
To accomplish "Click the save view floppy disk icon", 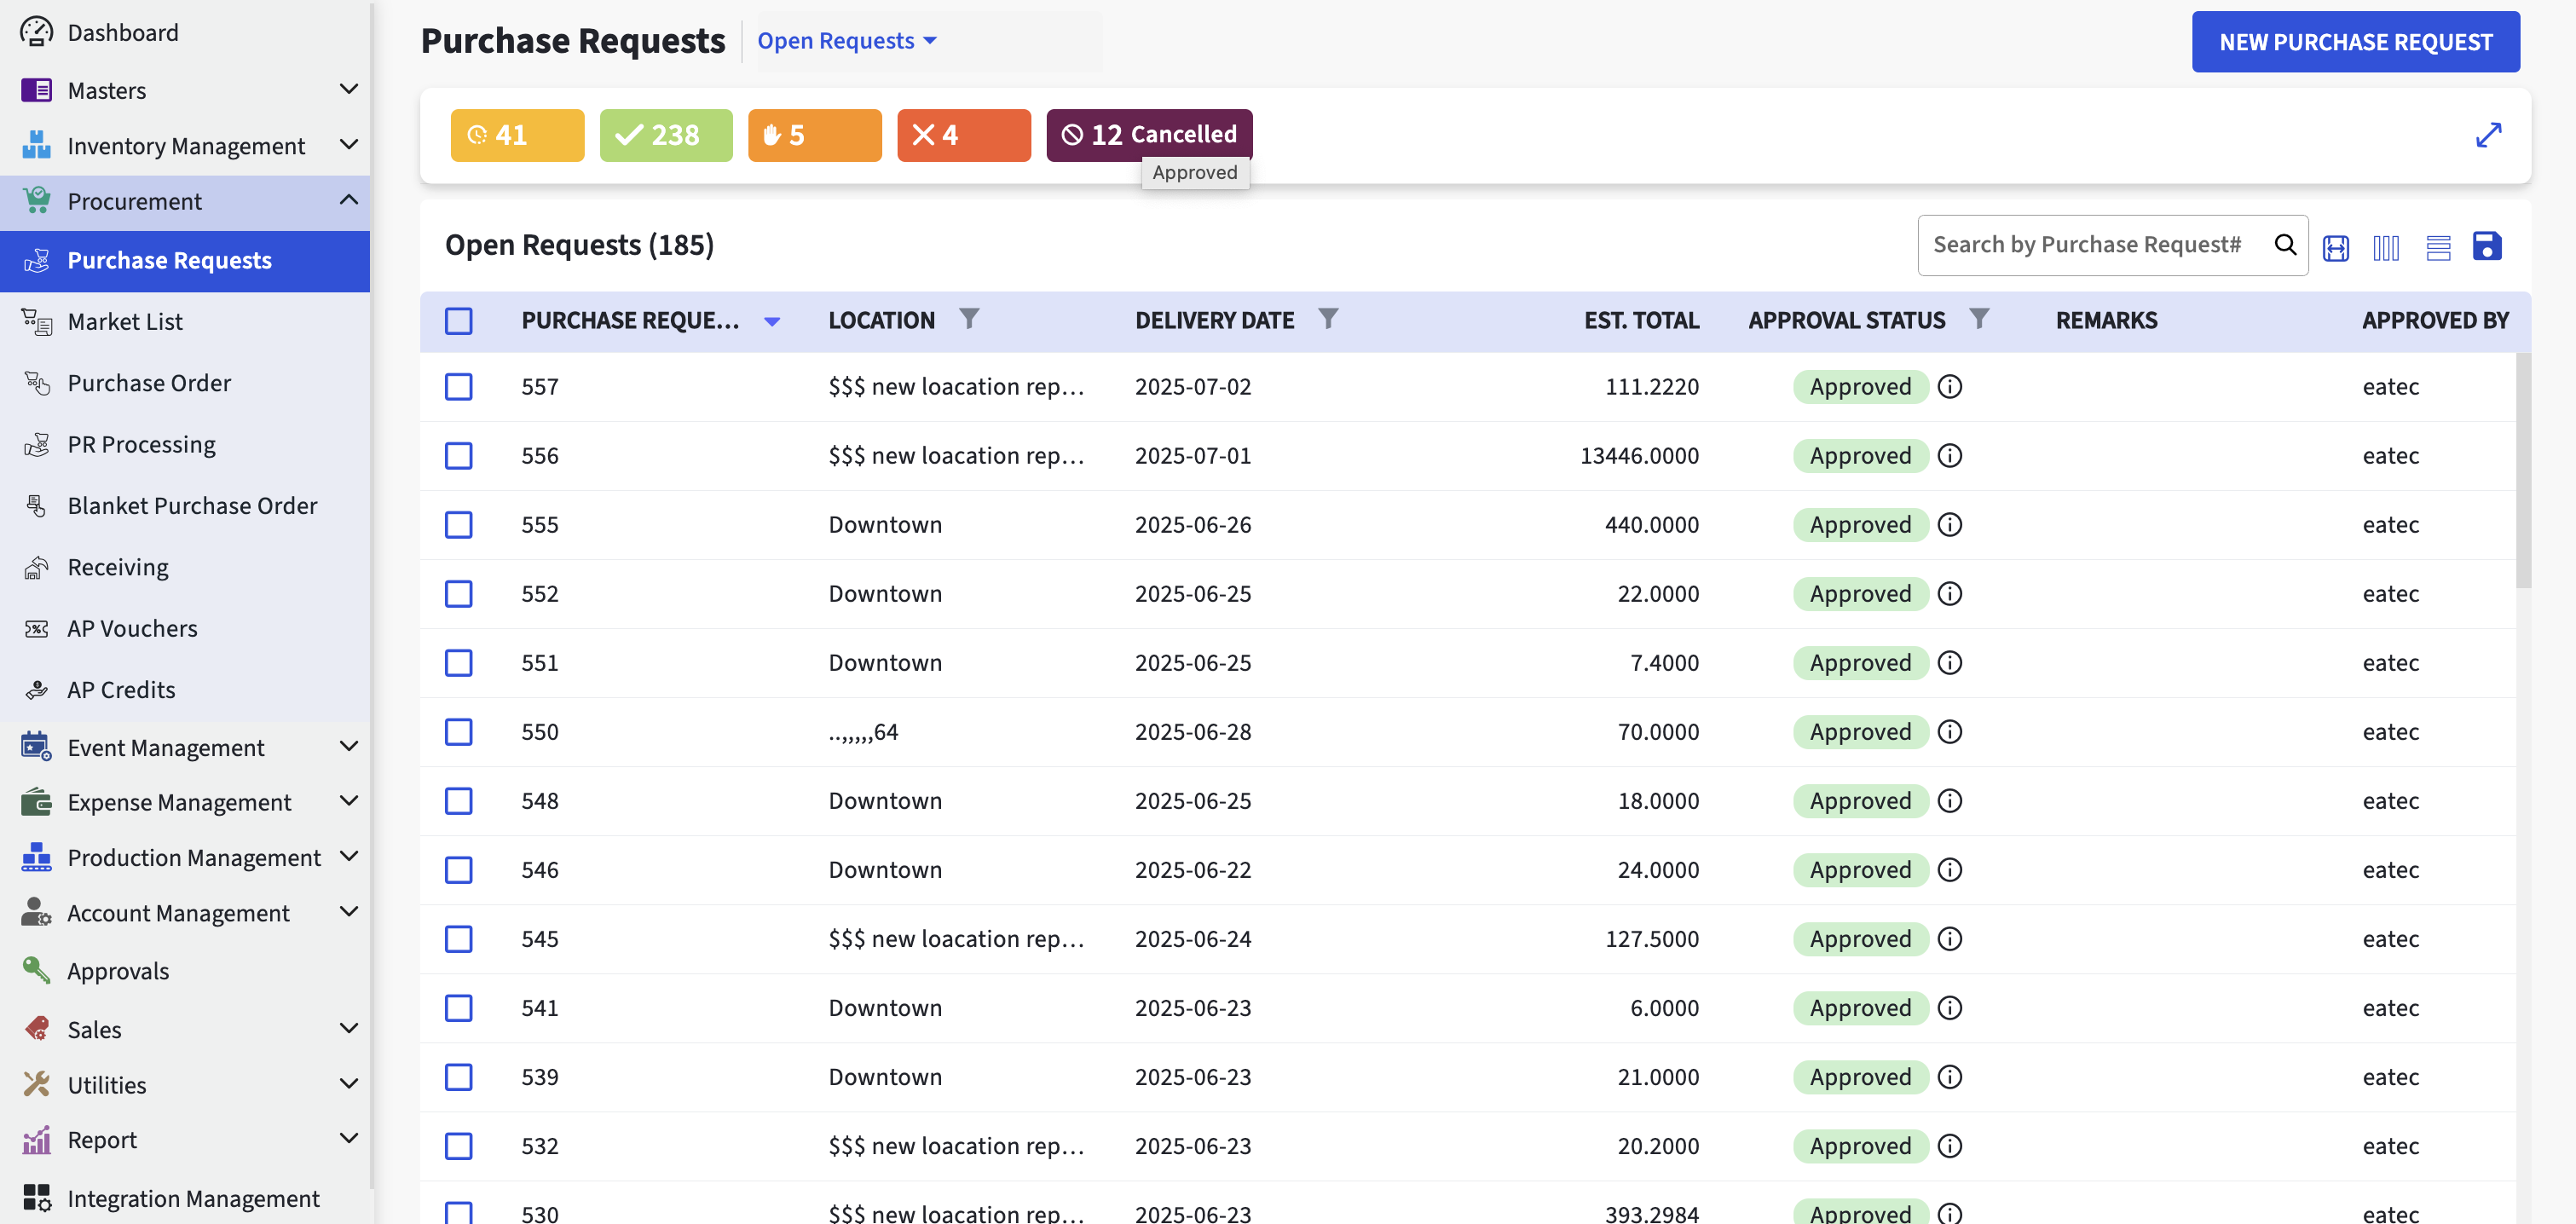I will tap(2486, 246).
